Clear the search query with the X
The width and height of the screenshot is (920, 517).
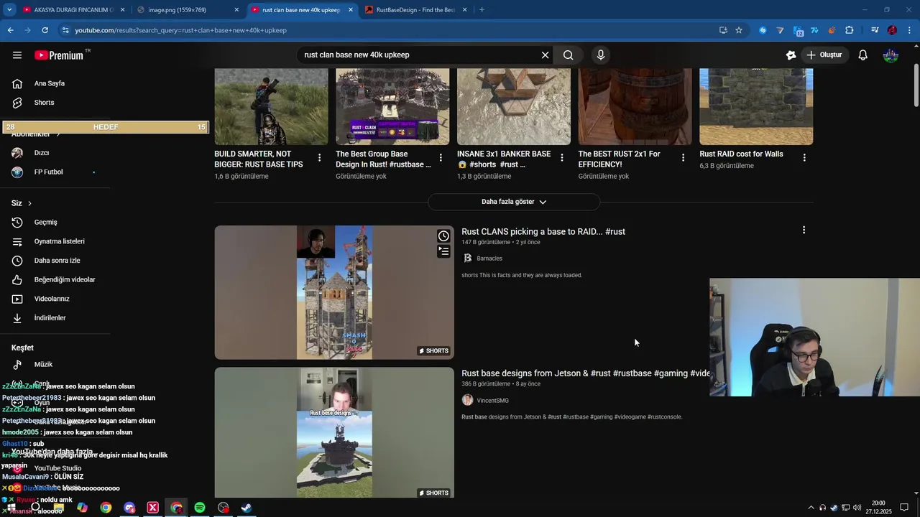(545, 55)
